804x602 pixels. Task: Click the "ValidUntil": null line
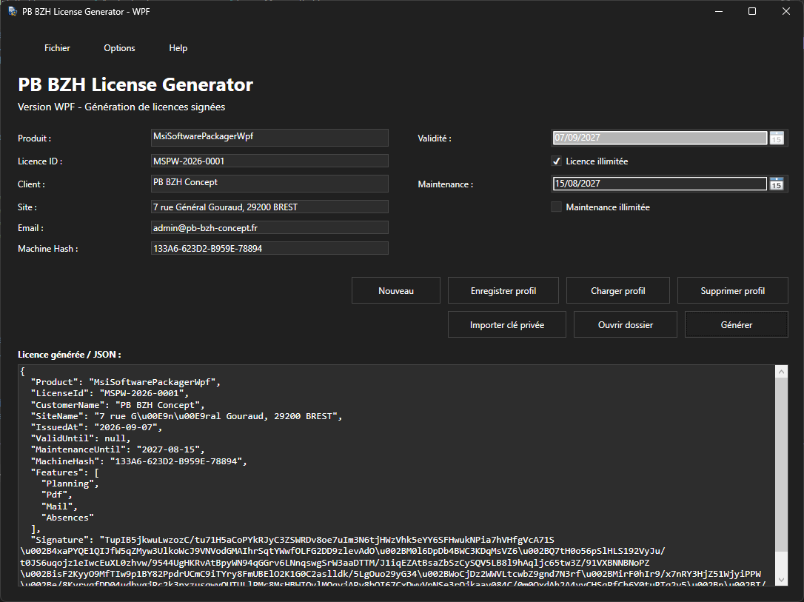click(x=81, y=438)
